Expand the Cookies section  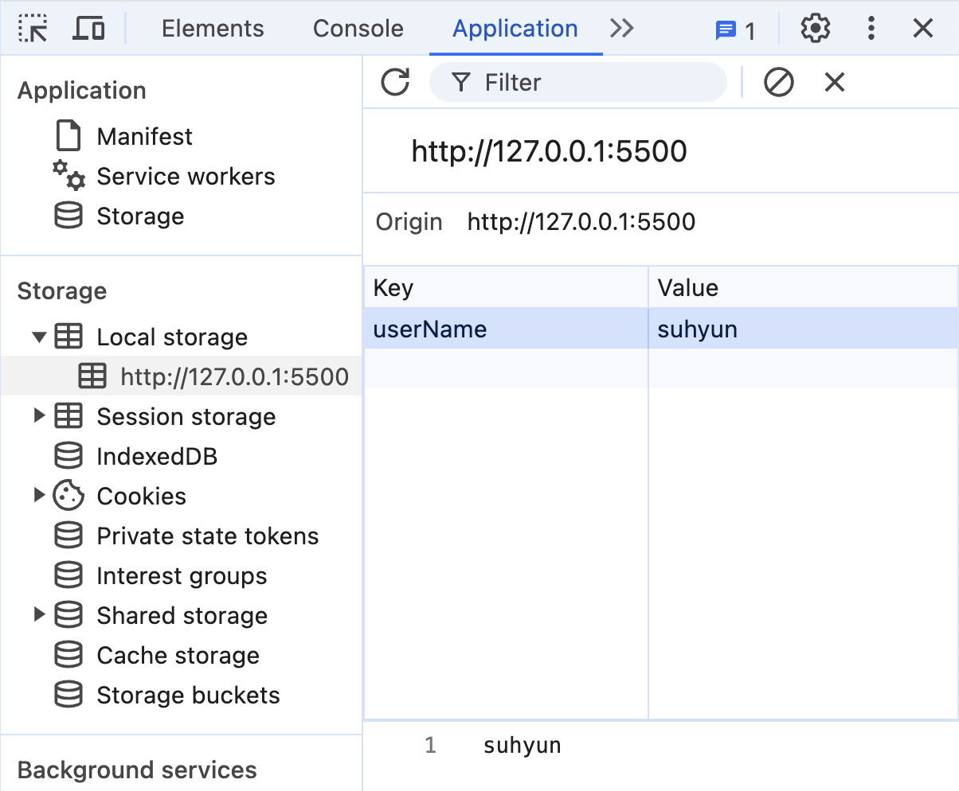pyautogui.click(x=39, y=496)
